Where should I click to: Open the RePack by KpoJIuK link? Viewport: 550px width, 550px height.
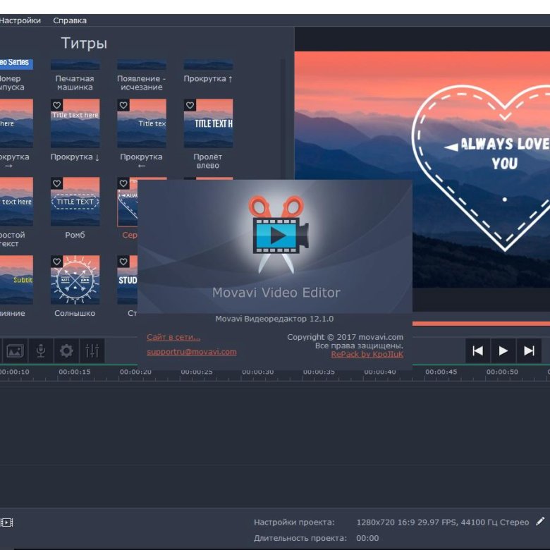pyautogui.click(x=367, y=354)
